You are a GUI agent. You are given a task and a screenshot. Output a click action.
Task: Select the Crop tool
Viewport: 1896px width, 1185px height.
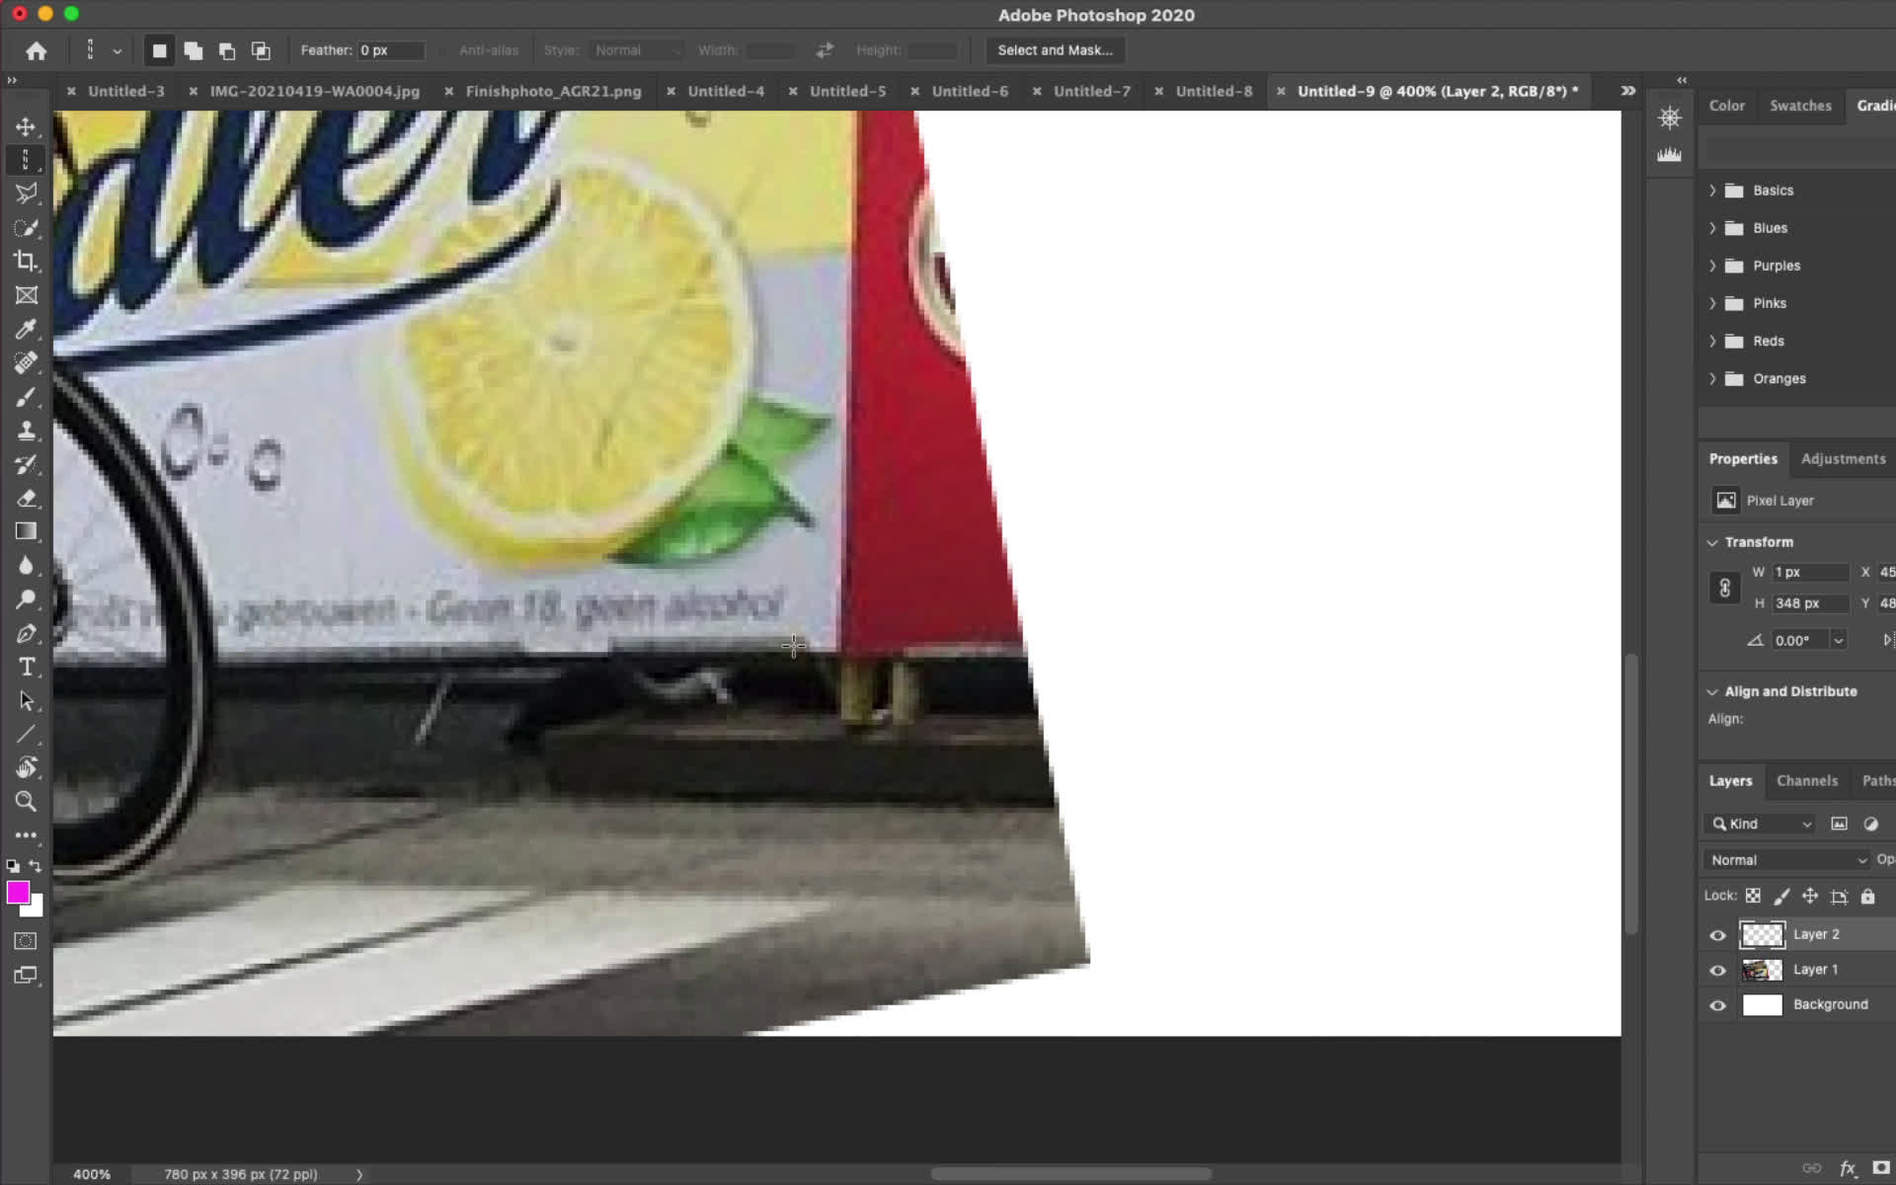[x=26, y=261]
